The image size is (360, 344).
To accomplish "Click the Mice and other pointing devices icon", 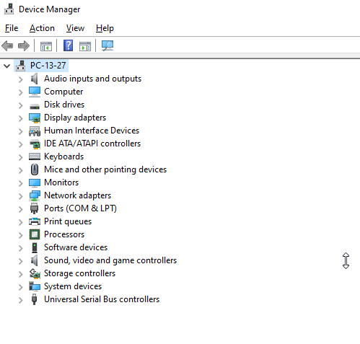I will tap(35, 169).
